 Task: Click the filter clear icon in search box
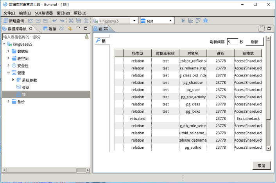point(87,37)
